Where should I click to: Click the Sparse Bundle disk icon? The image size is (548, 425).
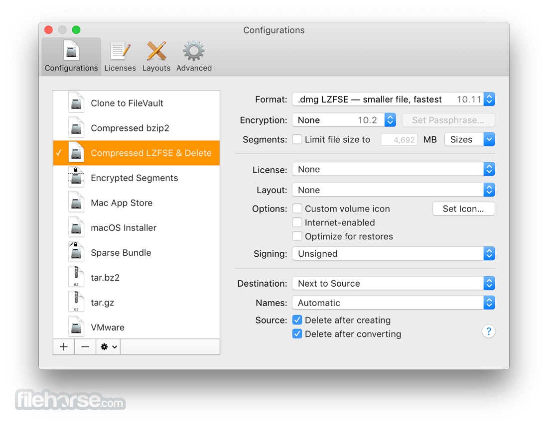tap(76, 252)
